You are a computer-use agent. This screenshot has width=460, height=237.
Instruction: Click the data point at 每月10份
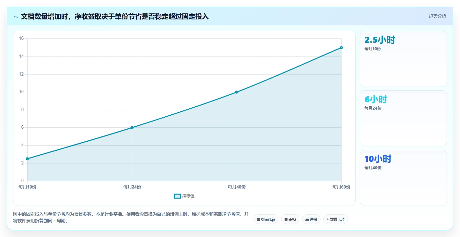27,159
